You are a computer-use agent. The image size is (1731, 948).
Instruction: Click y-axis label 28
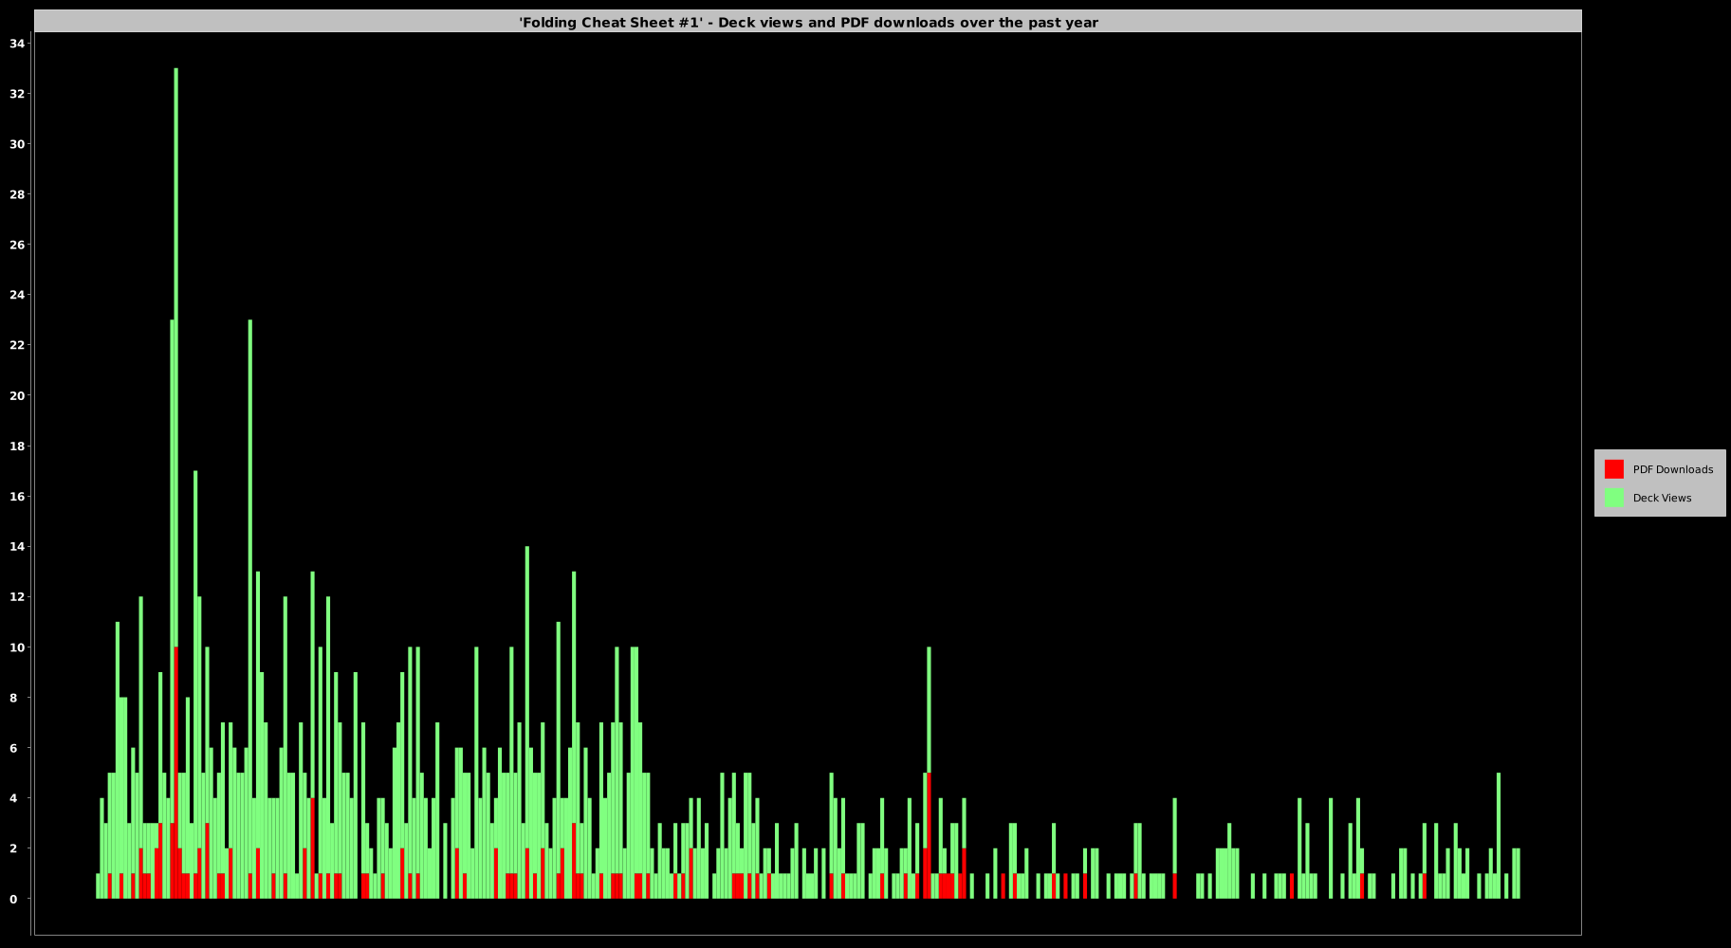17,194
